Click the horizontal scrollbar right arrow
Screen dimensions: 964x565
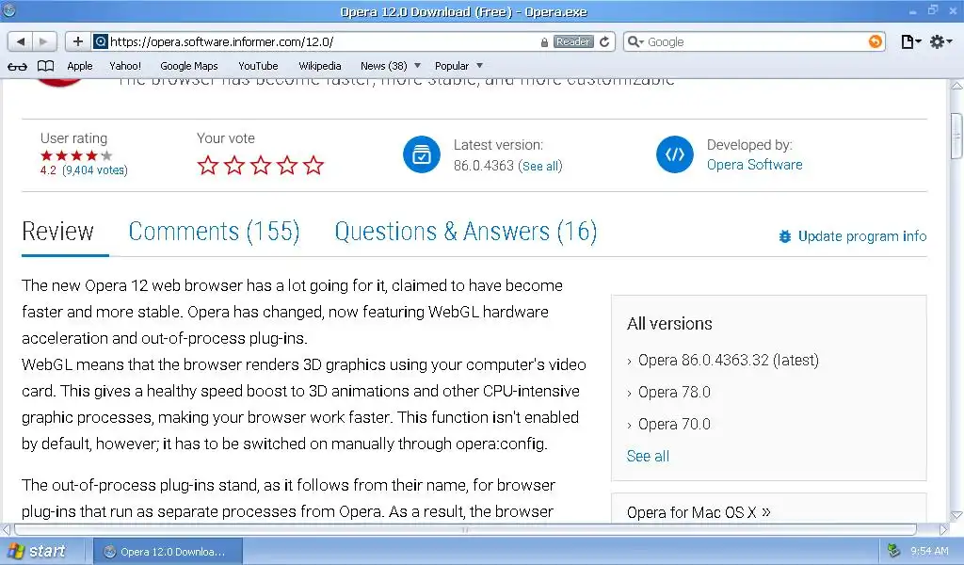pyautogui.click(x=943, y=529)
